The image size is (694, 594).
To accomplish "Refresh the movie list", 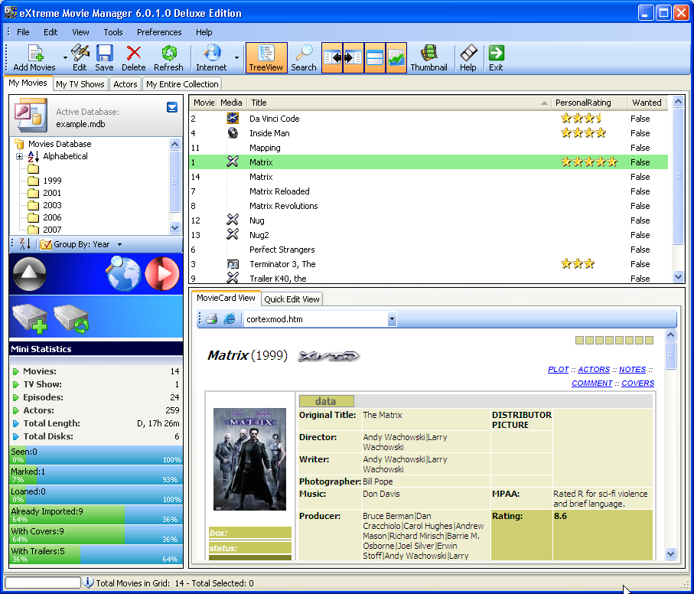I will 168,57.
